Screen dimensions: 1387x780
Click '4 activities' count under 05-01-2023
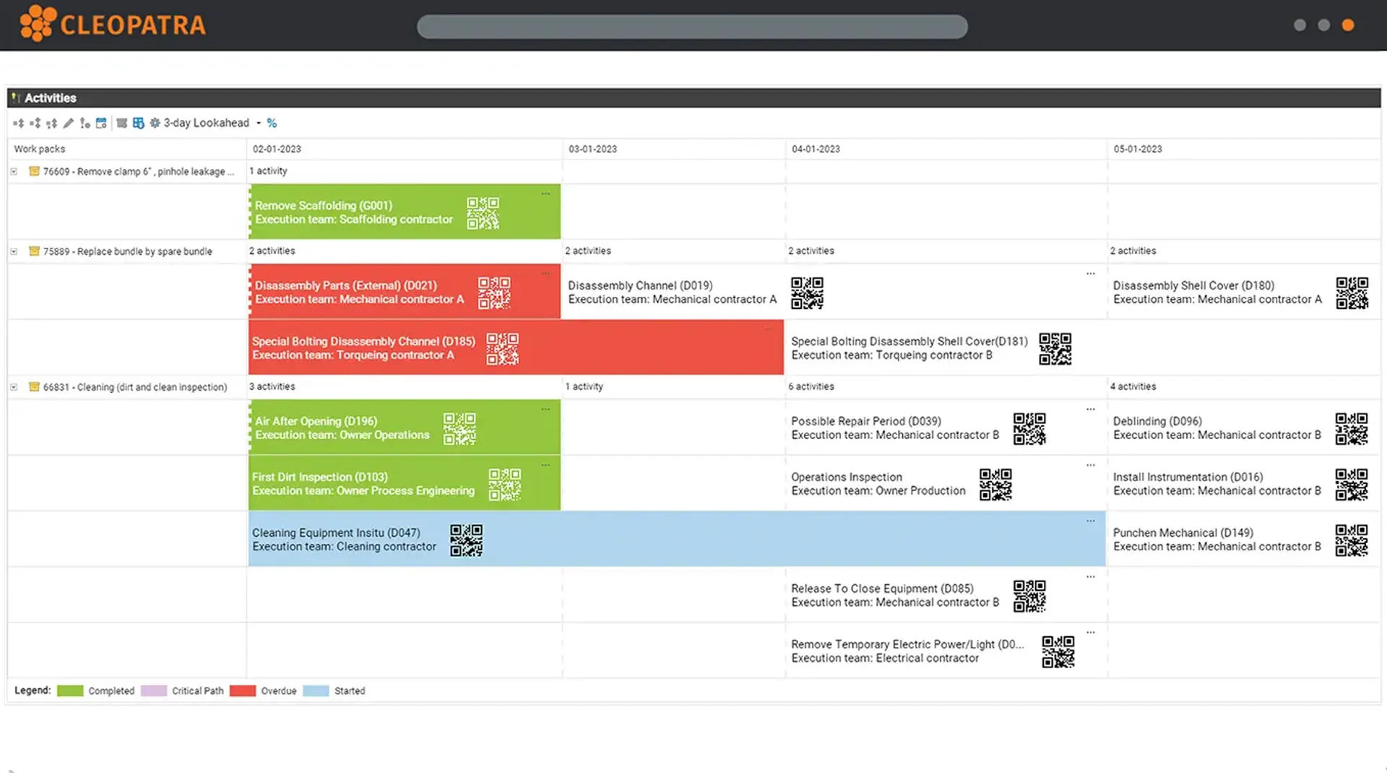click(1133, 386)
